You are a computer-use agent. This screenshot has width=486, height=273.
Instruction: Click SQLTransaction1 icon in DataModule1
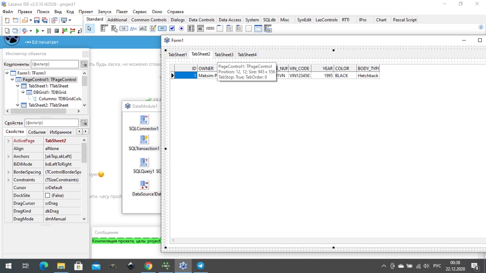click(x=144, y=139)
